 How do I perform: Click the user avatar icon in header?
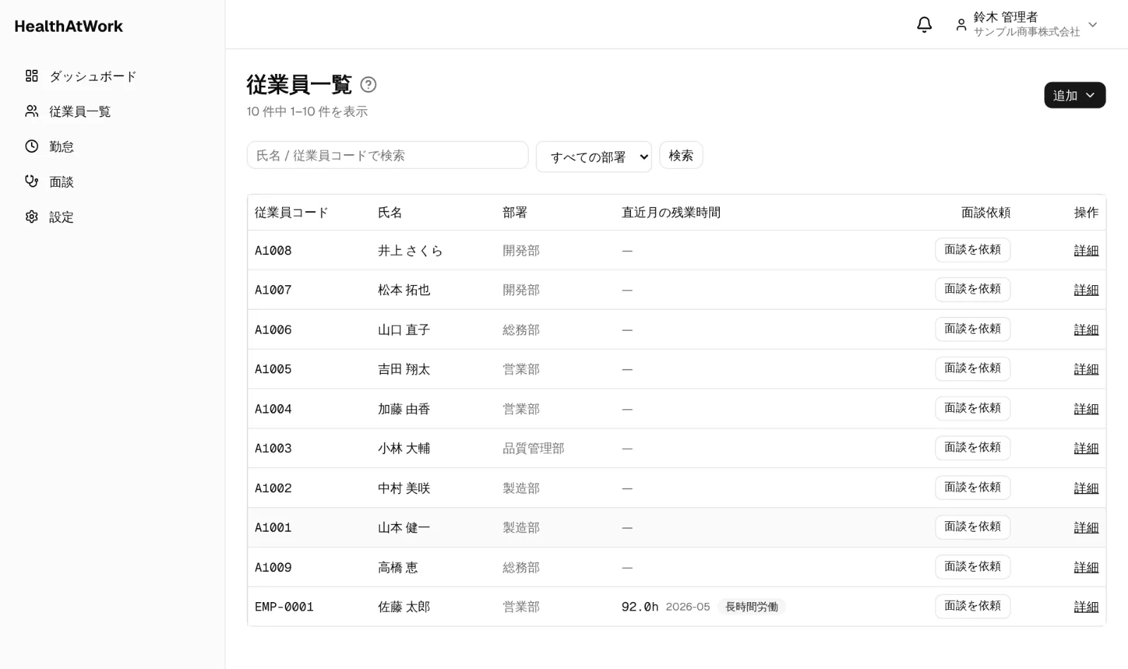(x=961, y=25)
